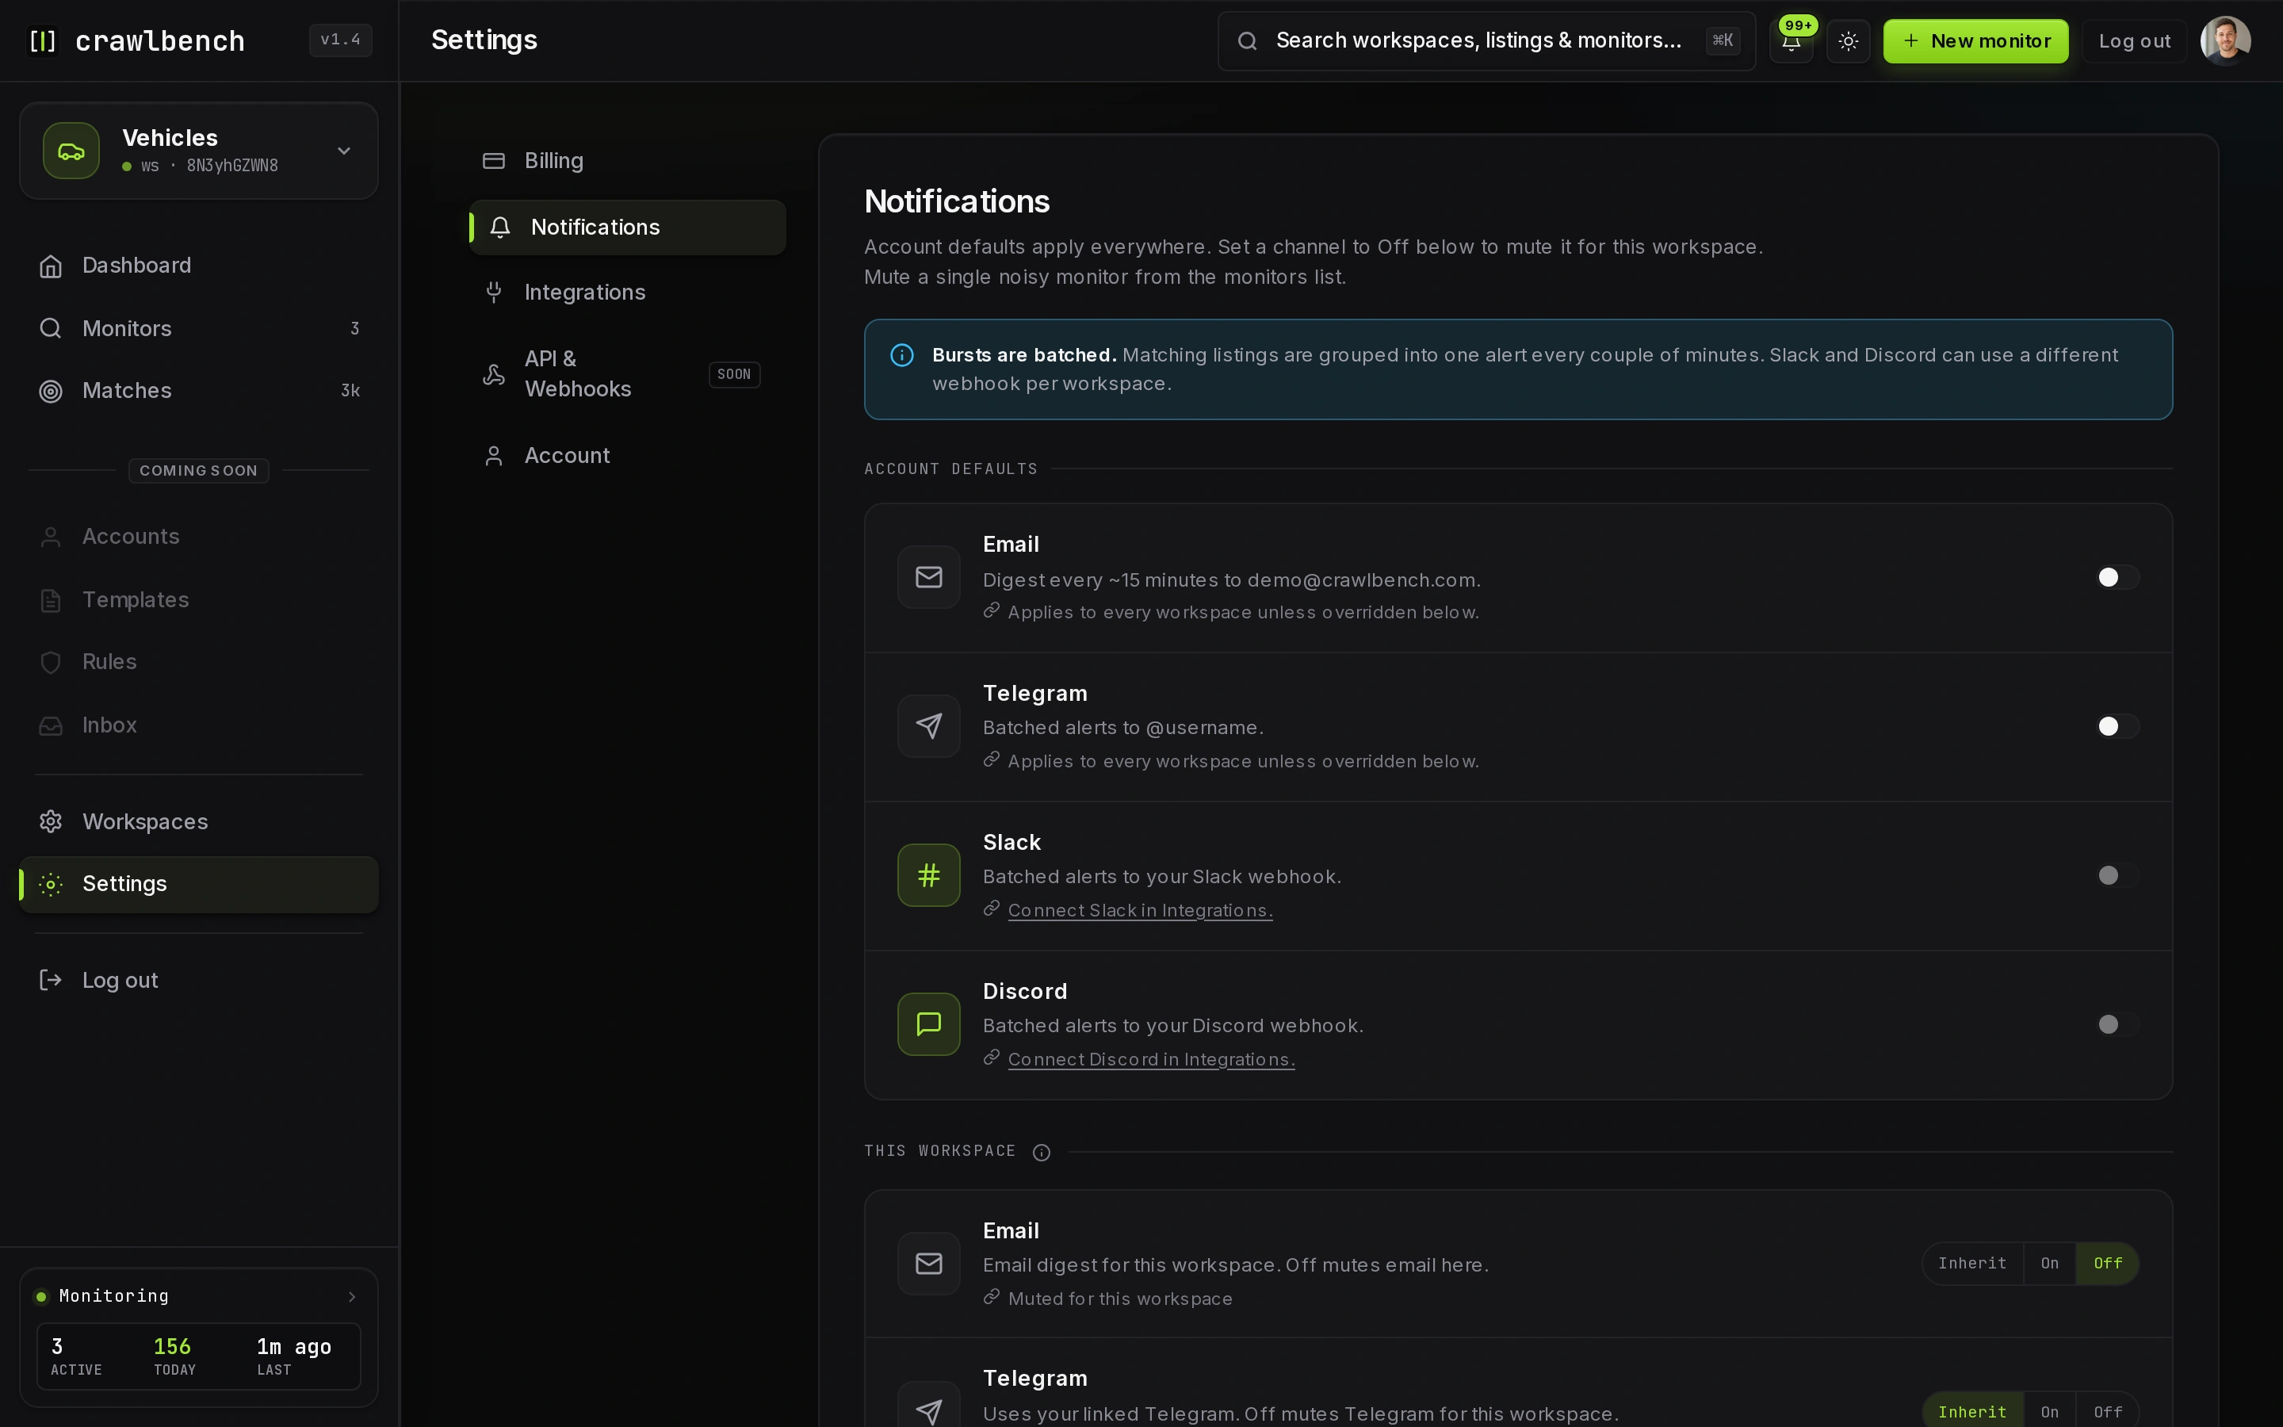2283x1427 pixels.
Task: Toggle the account default Email switch
Action: click(2118, 578)
